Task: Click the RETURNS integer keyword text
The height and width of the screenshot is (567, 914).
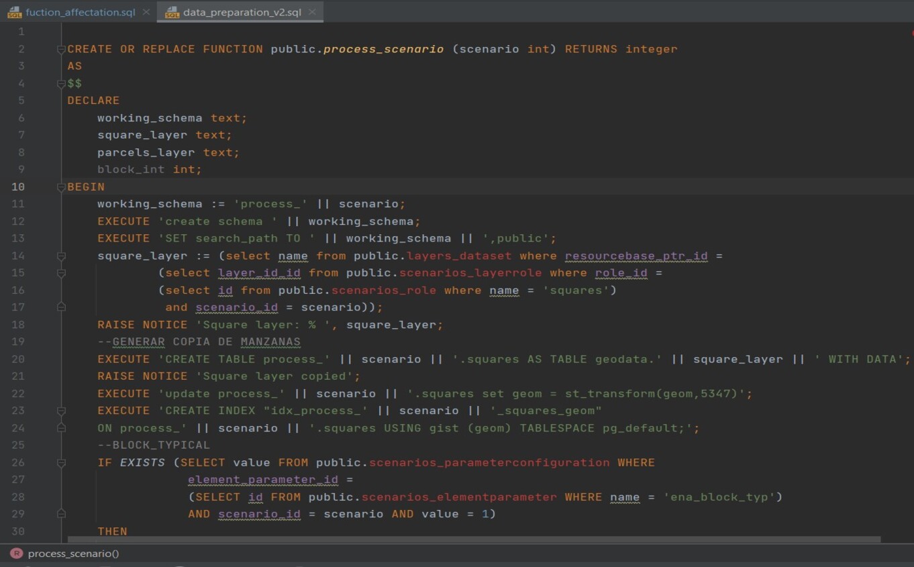Action: tap(621, 49)
